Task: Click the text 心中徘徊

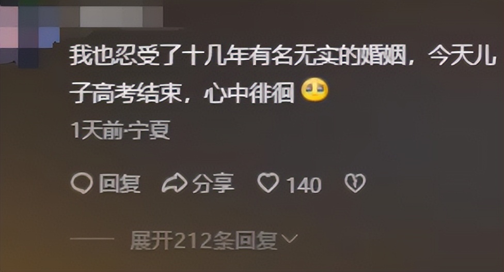Action: [x=249, y=93]
